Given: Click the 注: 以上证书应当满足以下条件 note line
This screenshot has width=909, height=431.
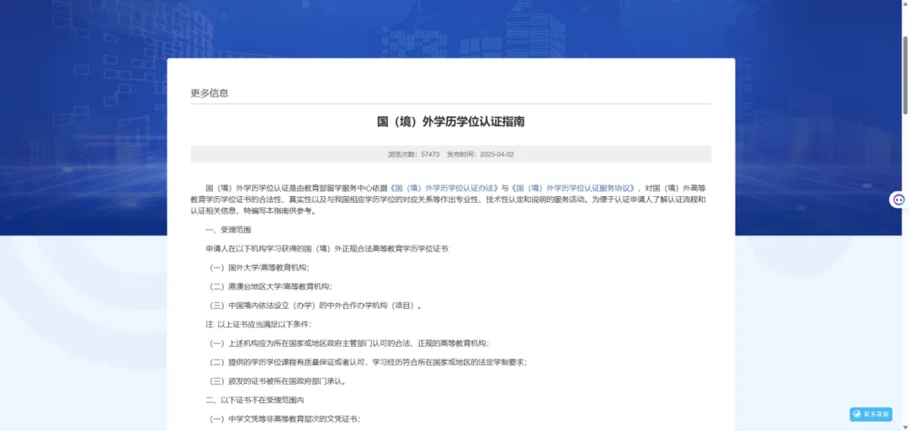Looking at the screenshot, I should 258,324.
